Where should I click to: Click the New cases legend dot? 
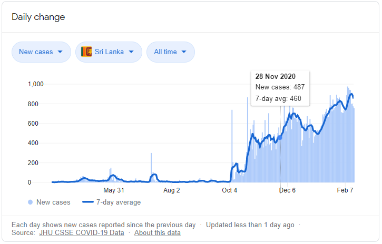point(30,202)
